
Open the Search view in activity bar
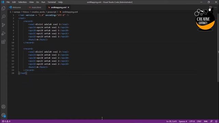pyautogui.click(x=3, y=17)
